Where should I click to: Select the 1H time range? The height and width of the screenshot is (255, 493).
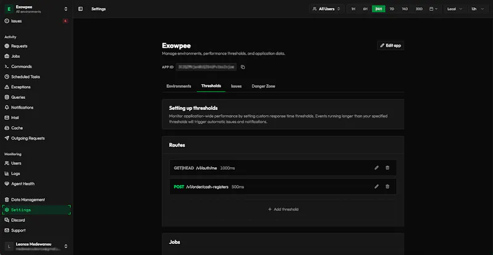click(x=353, y=9)
